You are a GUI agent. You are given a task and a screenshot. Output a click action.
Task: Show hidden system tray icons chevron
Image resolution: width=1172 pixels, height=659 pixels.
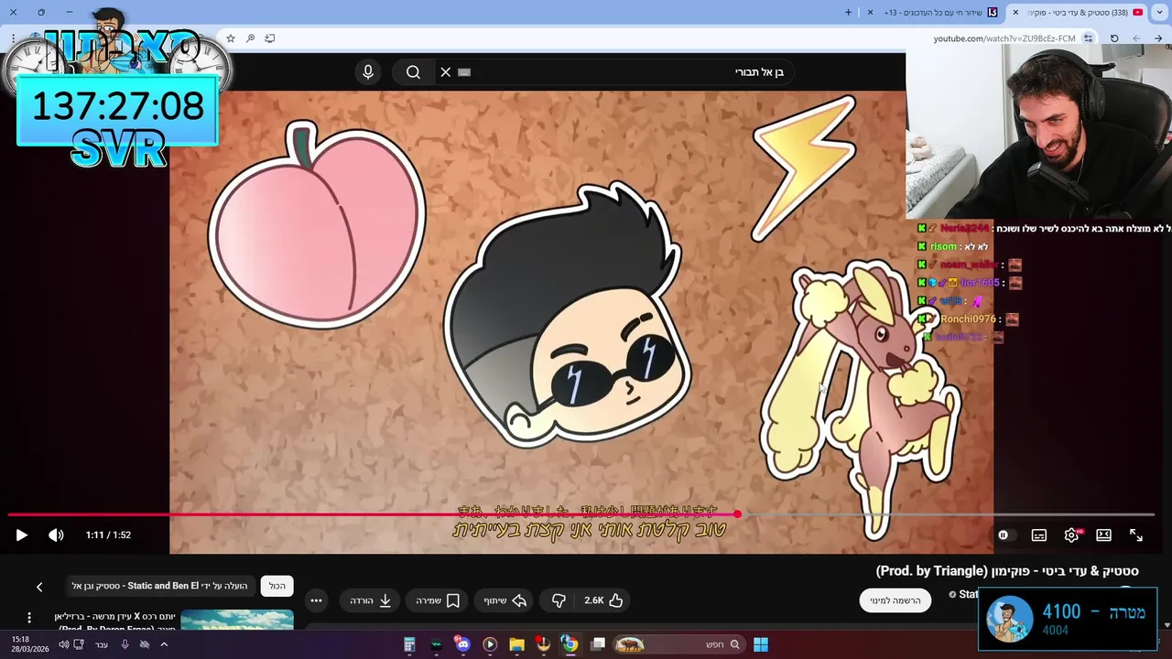pos(164,644)
